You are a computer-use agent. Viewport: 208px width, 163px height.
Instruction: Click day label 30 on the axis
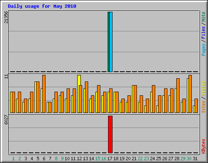(189, 159)
